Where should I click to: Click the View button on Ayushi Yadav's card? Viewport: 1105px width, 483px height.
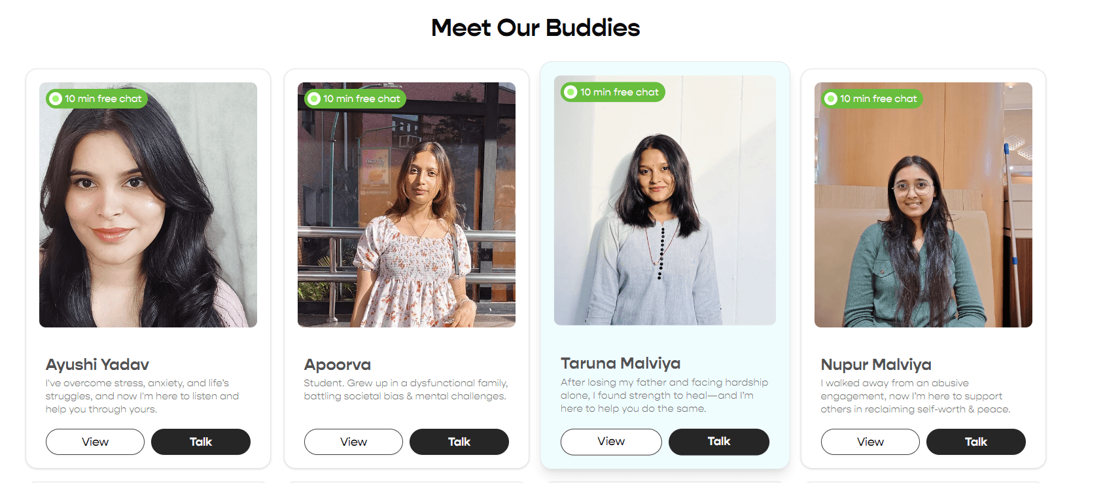tap(94, 442)
